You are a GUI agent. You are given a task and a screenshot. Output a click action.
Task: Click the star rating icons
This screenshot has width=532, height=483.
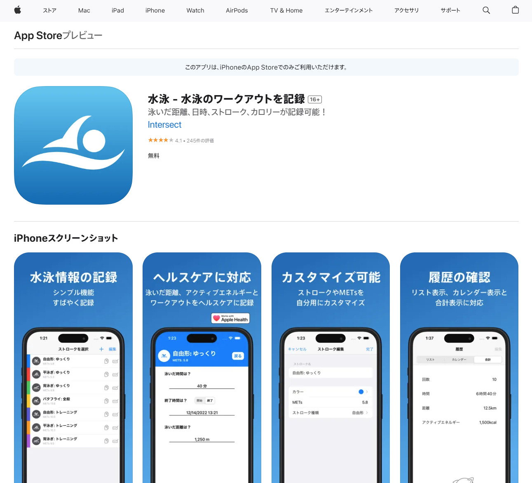[x=161, y=140]
